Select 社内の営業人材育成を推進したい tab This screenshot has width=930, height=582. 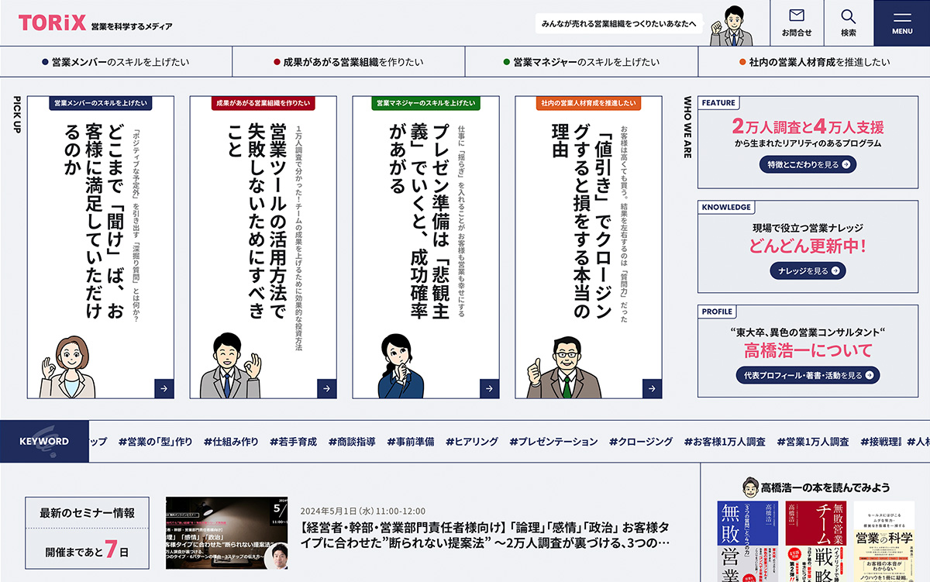pos(814,62)
